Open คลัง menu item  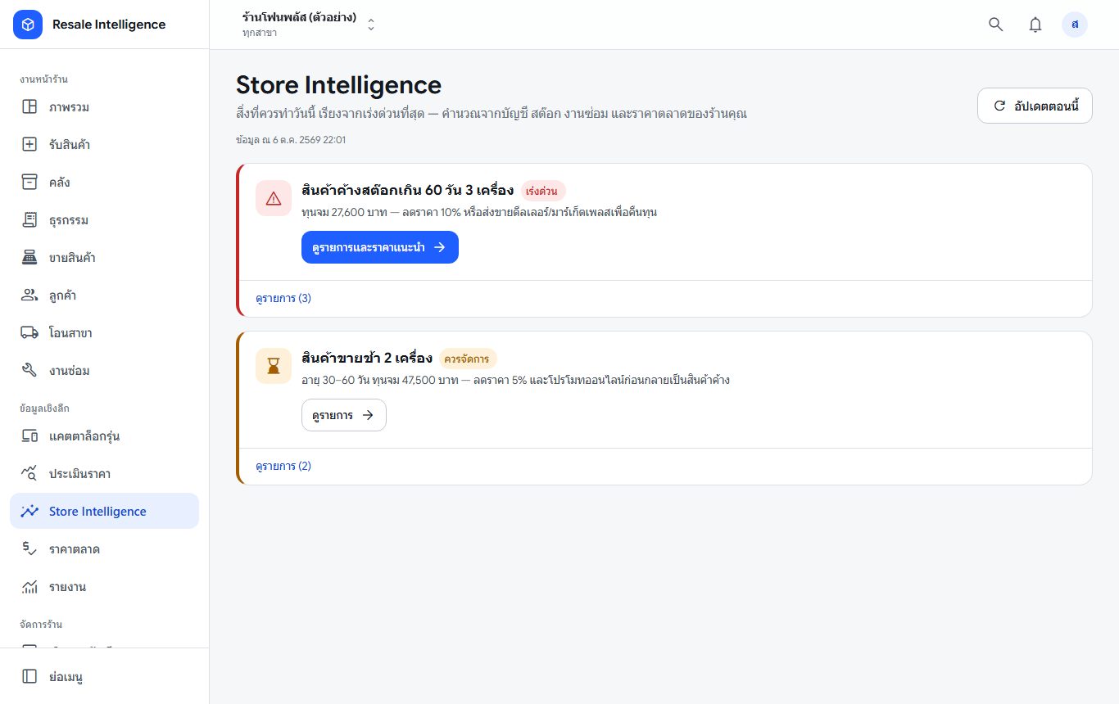click(104, 183)
